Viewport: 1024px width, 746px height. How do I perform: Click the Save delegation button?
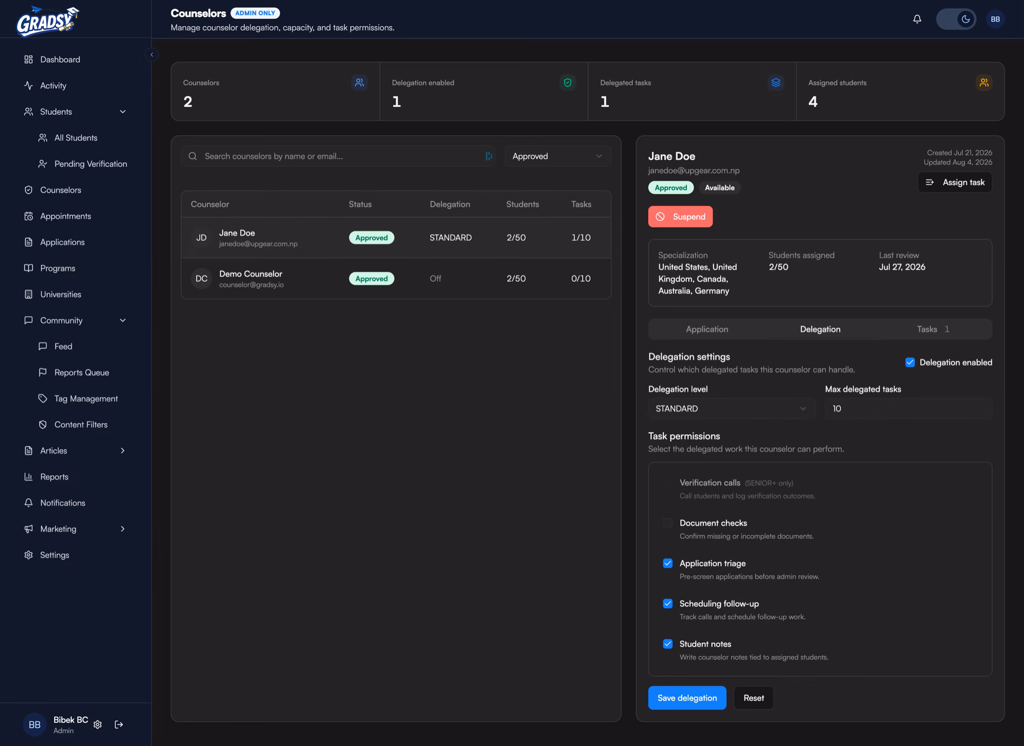[x=687, y=698]
